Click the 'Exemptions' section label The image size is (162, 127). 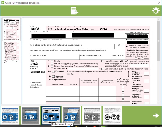pyautogui.click(x=38, y=72)
